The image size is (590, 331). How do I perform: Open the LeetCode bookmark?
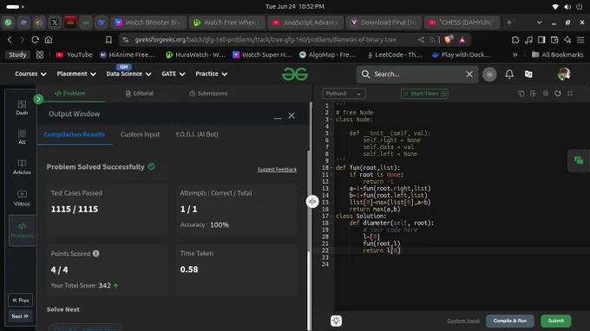click(x=394, y=55)
